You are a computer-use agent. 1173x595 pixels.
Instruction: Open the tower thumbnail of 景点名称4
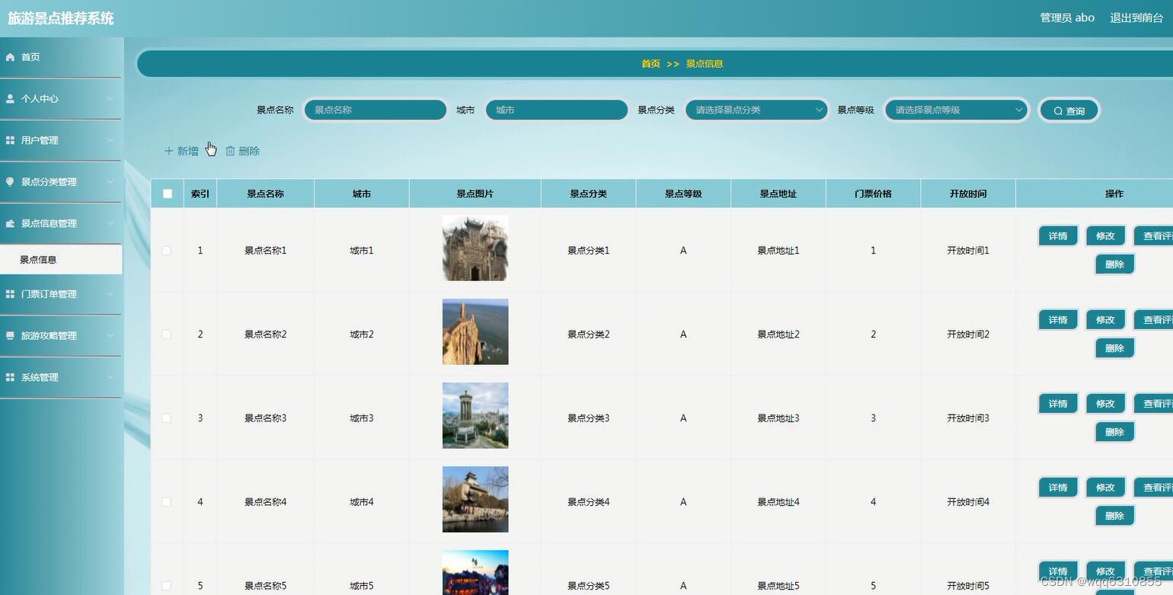(475, 499)
